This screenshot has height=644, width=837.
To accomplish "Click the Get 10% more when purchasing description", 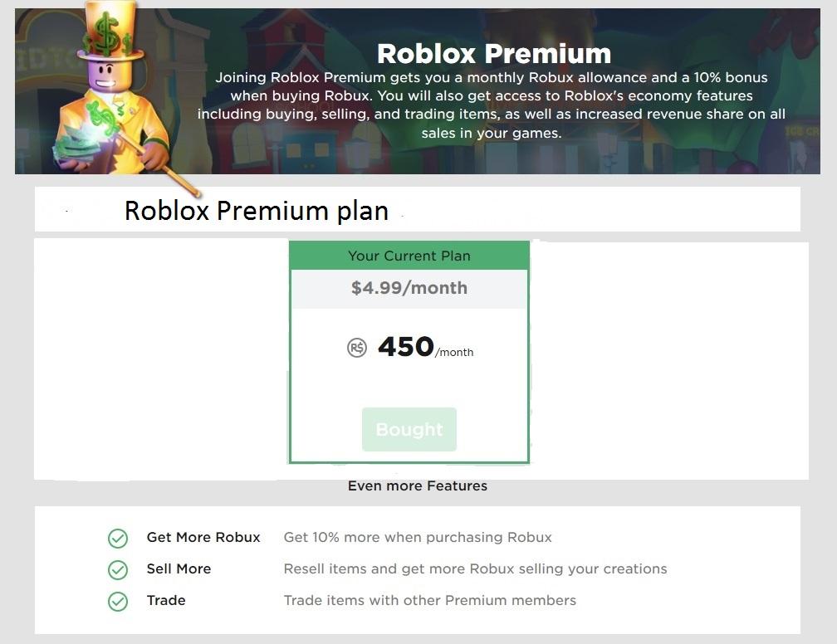I will [418, 537].
